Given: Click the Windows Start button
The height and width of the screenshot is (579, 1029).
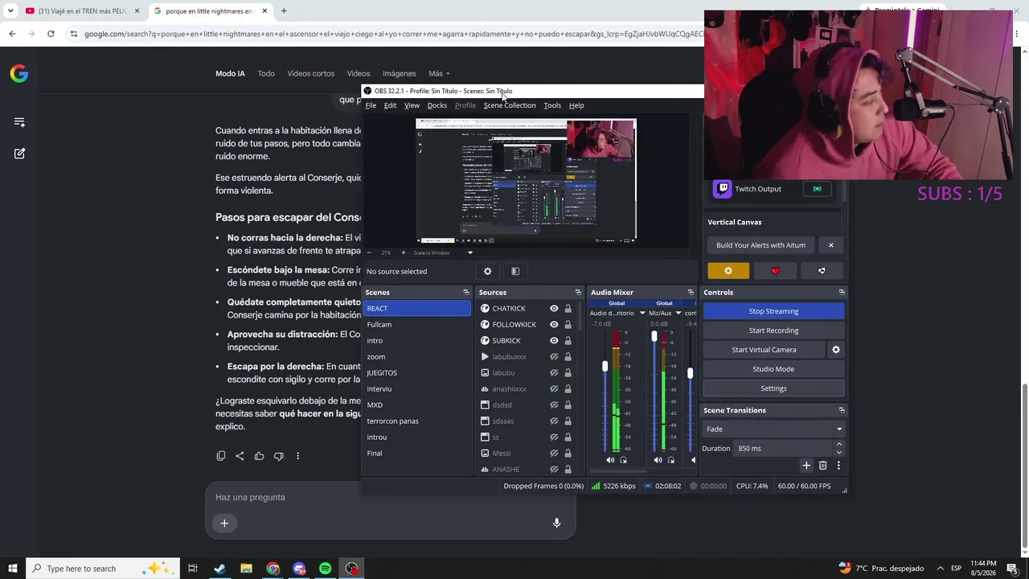Looking at the screenshot, I should click(12, 569).
